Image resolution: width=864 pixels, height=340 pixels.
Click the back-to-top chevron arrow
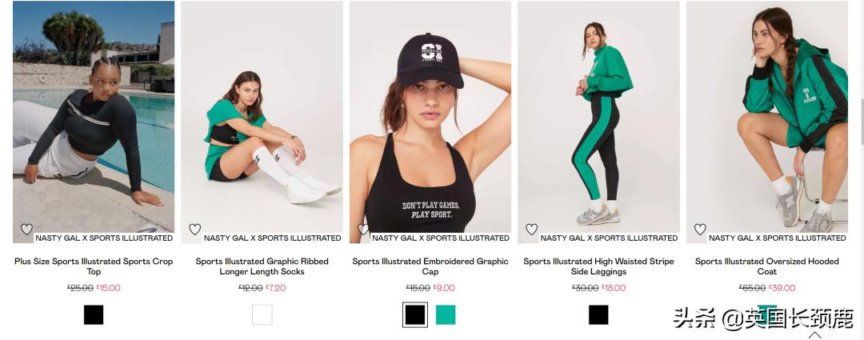814,334
